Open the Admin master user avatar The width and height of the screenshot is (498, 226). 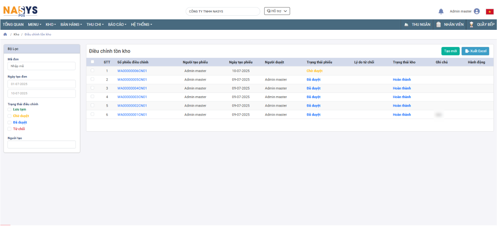477,12
